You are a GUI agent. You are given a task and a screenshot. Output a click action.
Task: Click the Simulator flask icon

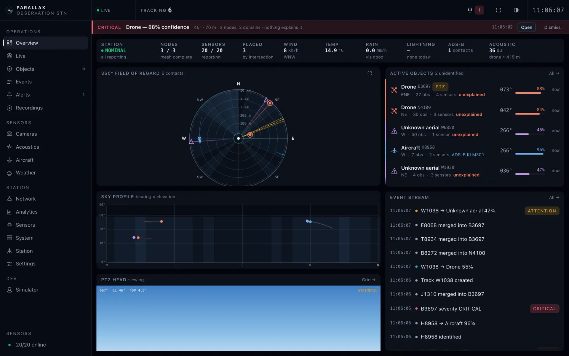point(9,290)
